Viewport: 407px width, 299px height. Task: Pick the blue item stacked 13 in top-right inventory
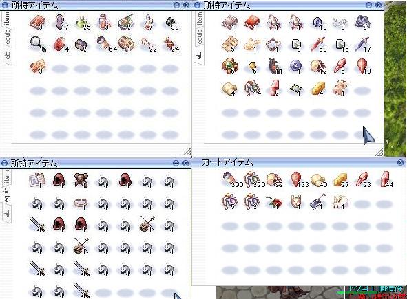point(318,23)
